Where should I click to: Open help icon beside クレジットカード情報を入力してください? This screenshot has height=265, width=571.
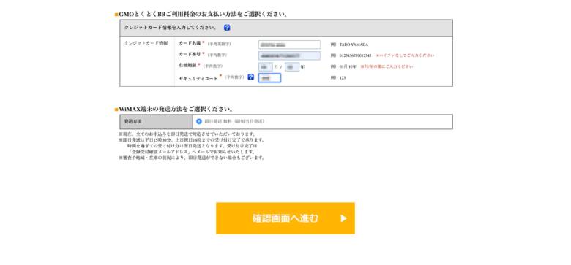227,28
